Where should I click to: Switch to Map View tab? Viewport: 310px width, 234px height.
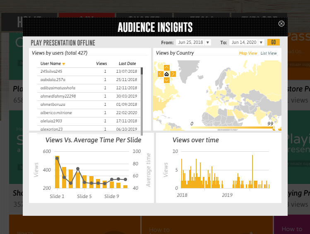click(x=248, y=53)
